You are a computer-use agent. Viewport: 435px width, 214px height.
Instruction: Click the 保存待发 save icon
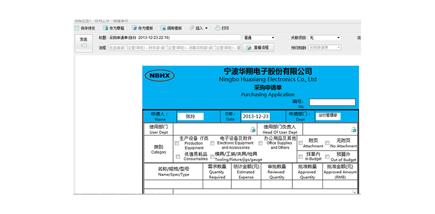click(76, 28)
